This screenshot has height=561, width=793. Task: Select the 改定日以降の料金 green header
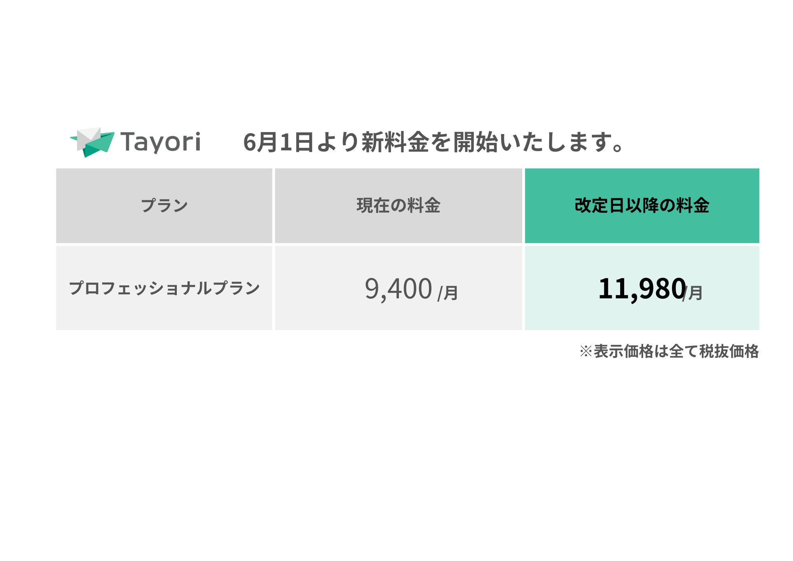[642, 206]
